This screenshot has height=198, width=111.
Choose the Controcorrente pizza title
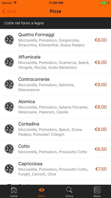(x=34, y=79)
